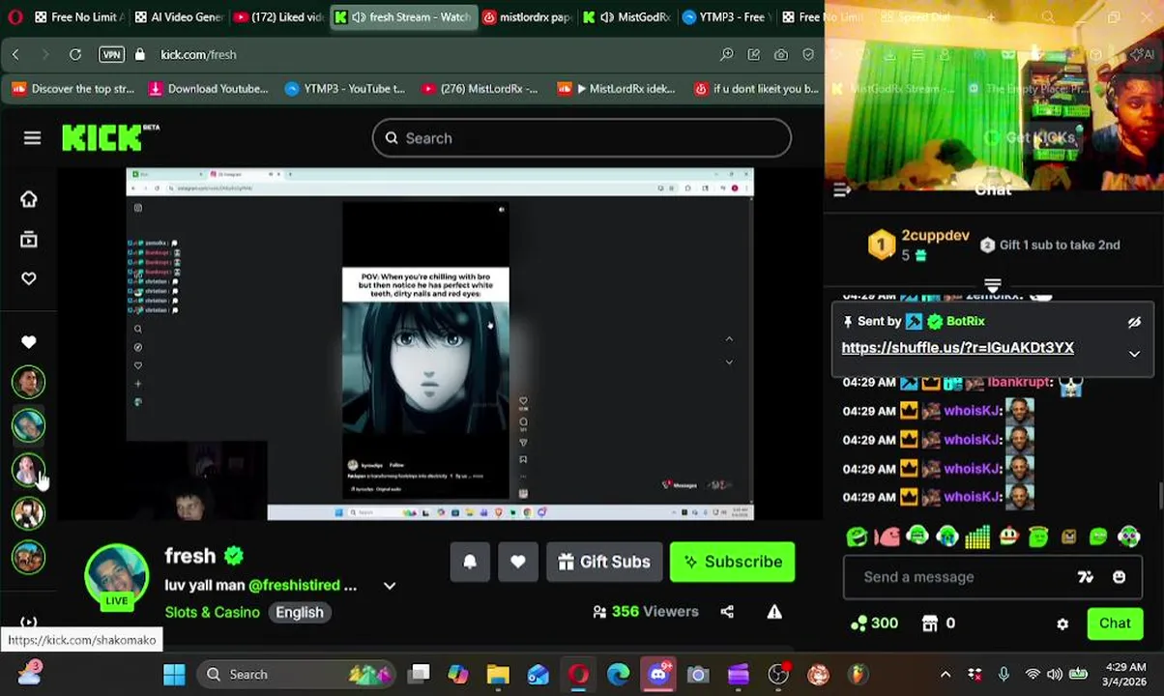Open 'Download Youtube...' bookmark
This screenshot has width=1164, height=696.
coord(208,89)
